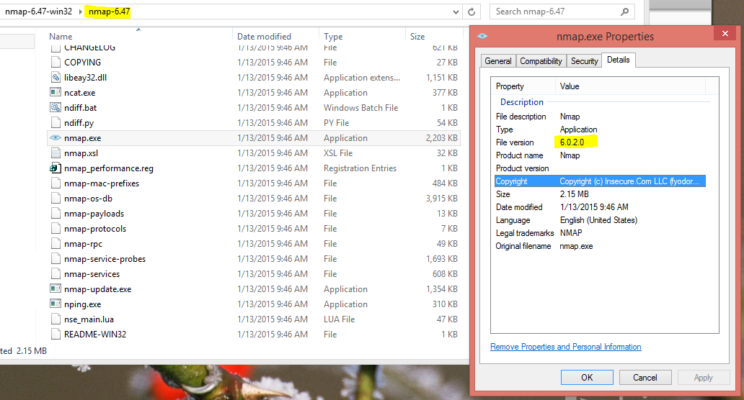Click the nmap_performance.reg registry icon
Viewport: 744px width, 400px height.
click(56, 168)
